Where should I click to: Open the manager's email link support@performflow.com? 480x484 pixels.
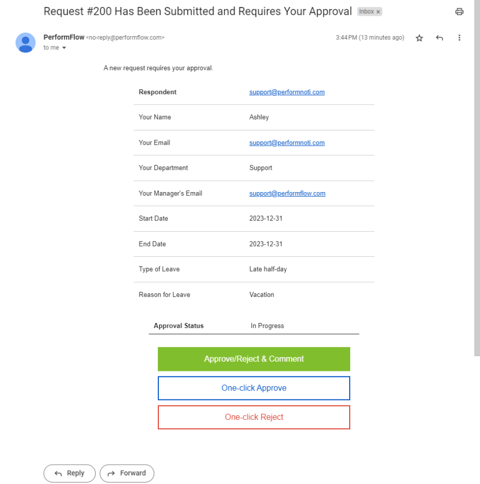click(287, 193)
